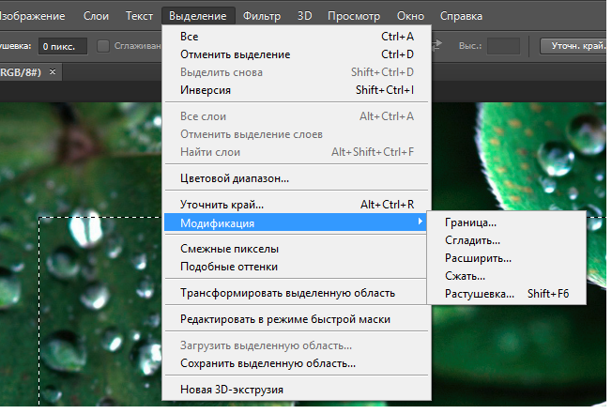Click the swap width and height icon
The image size is (612, 414).
pyautogui.click(x=436, y=45)
